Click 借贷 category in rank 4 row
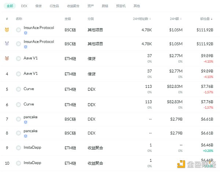Image resolution: width=220 pixels, height=172 pixels. (x=91, y=74)
